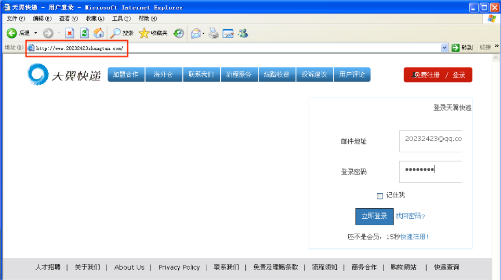This screenshot has height=280, width=501.
Task: Select the 用户评论 navigation tab
Action: point(352,74)
